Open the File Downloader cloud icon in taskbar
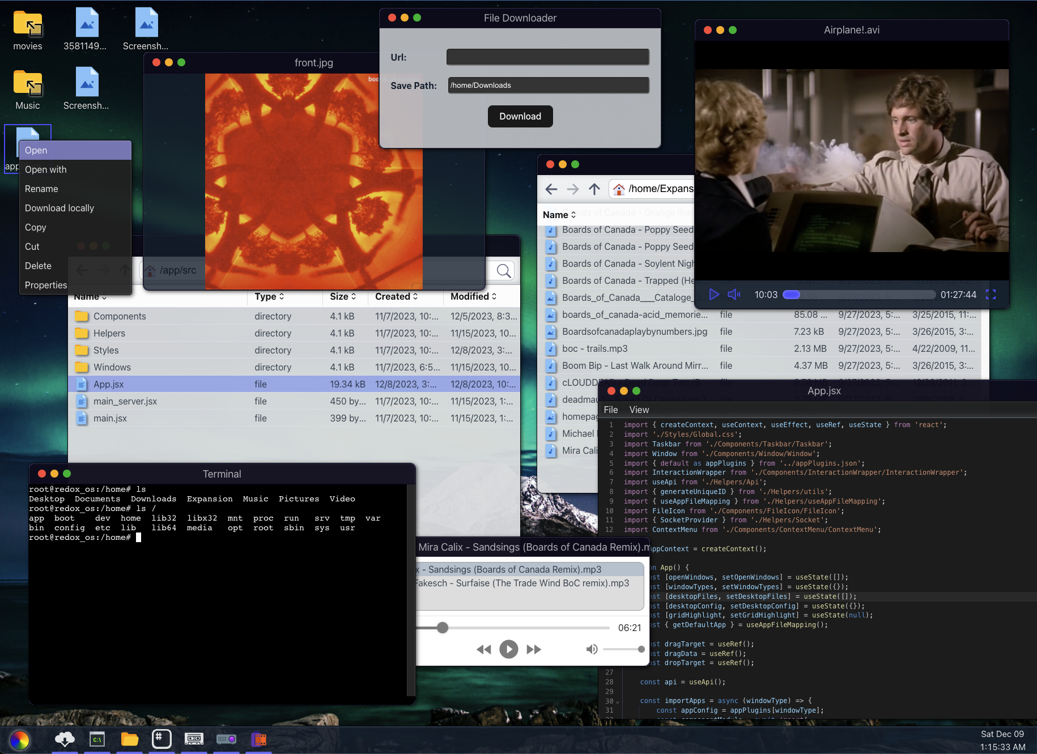This screenshot has width=1037, height=754. [x=65, y=739]
